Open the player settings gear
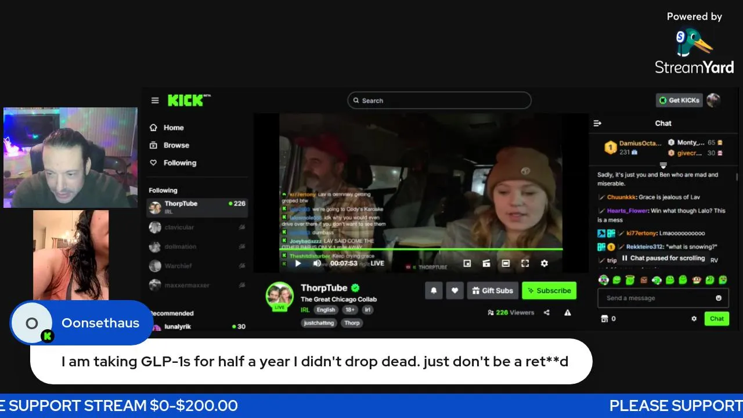The width and height of the screenshot is (743, 418). tap(544, 263)
